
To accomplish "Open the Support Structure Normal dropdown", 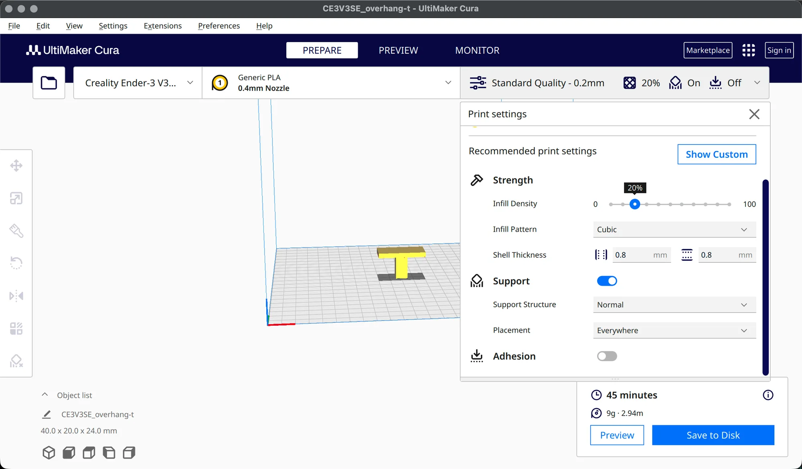I will click(674, 305).
